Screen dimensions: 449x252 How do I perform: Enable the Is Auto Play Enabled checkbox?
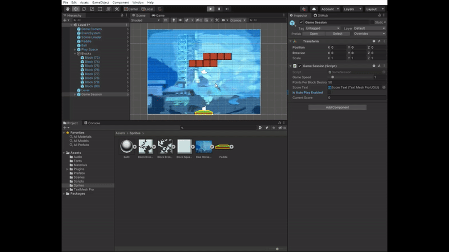coord(329,92)
